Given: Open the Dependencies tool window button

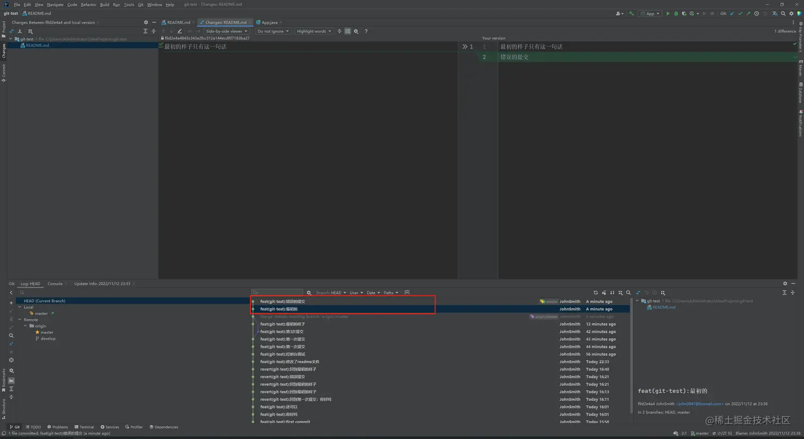Looking at the screenshot, I should click(164, 427).
